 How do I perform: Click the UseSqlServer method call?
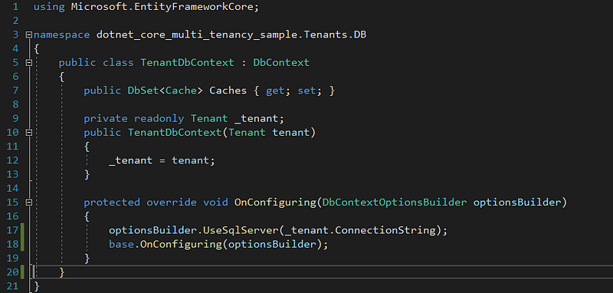click(x=241, y=230)
